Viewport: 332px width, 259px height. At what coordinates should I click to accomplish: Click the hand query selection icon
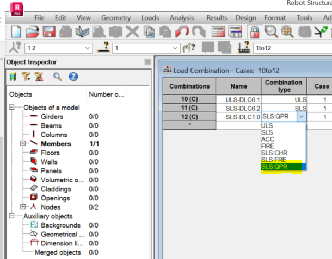coord(189,48)
